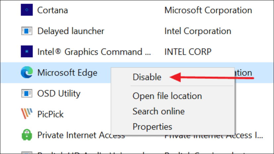The width and height of the screenshot is (274, 154).
Task: Open Properties from the context menu
Action: pos(152,127)
